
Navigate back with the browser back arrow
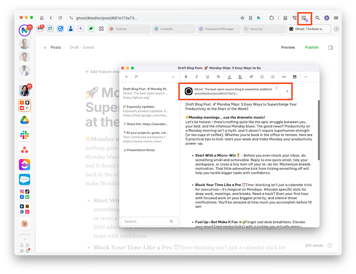51,18
